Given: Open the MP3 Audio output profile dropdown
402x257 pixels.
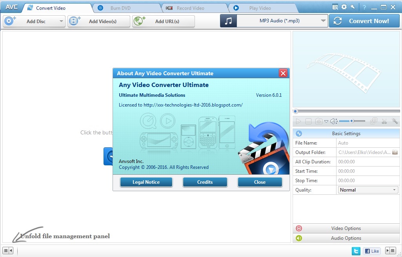Looking at the screenshot, I should [x=282, y=21].
